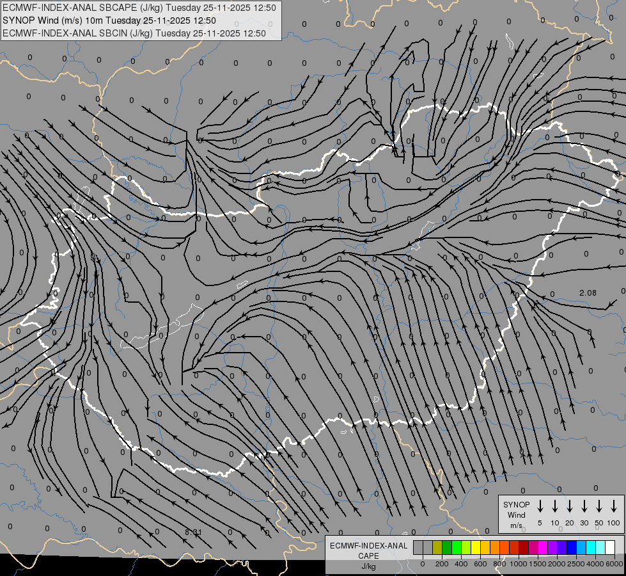Viewport: 626px width, 576px height.
Task: Click the 2000 tick label on CAPE scale
Action: 556,564
